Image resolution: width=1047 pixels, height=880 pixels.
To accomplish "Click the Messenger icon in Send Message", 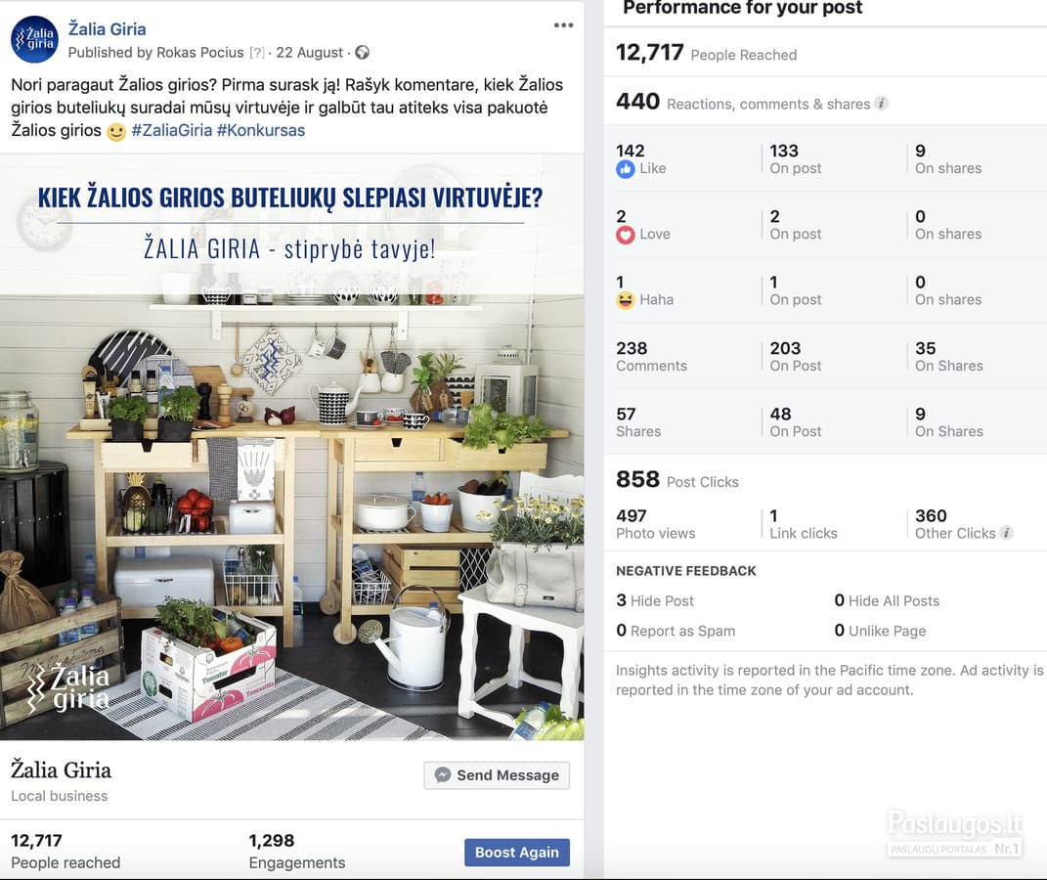I will (442, 774).
